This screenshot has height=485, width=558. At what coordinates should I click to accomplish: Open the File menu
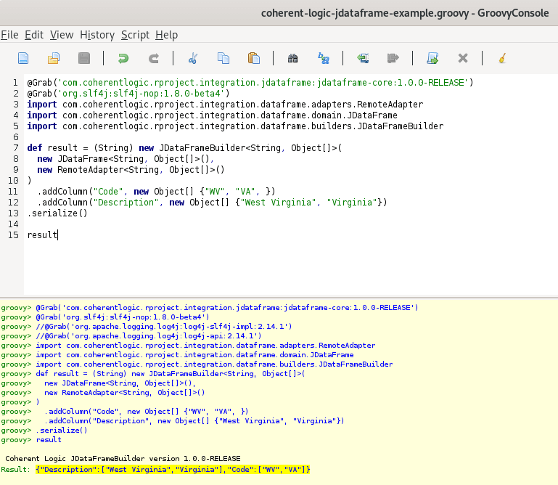(9, 35)
